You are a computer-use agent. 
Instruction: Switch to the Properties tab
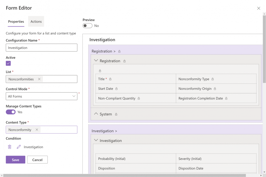point(16,21)
